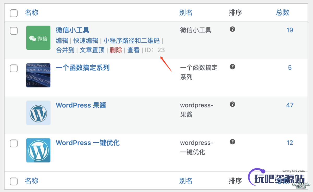Click the help icon in WordPress 果酱 row
This screenshot has width=313, height=192.
(232, 104)
